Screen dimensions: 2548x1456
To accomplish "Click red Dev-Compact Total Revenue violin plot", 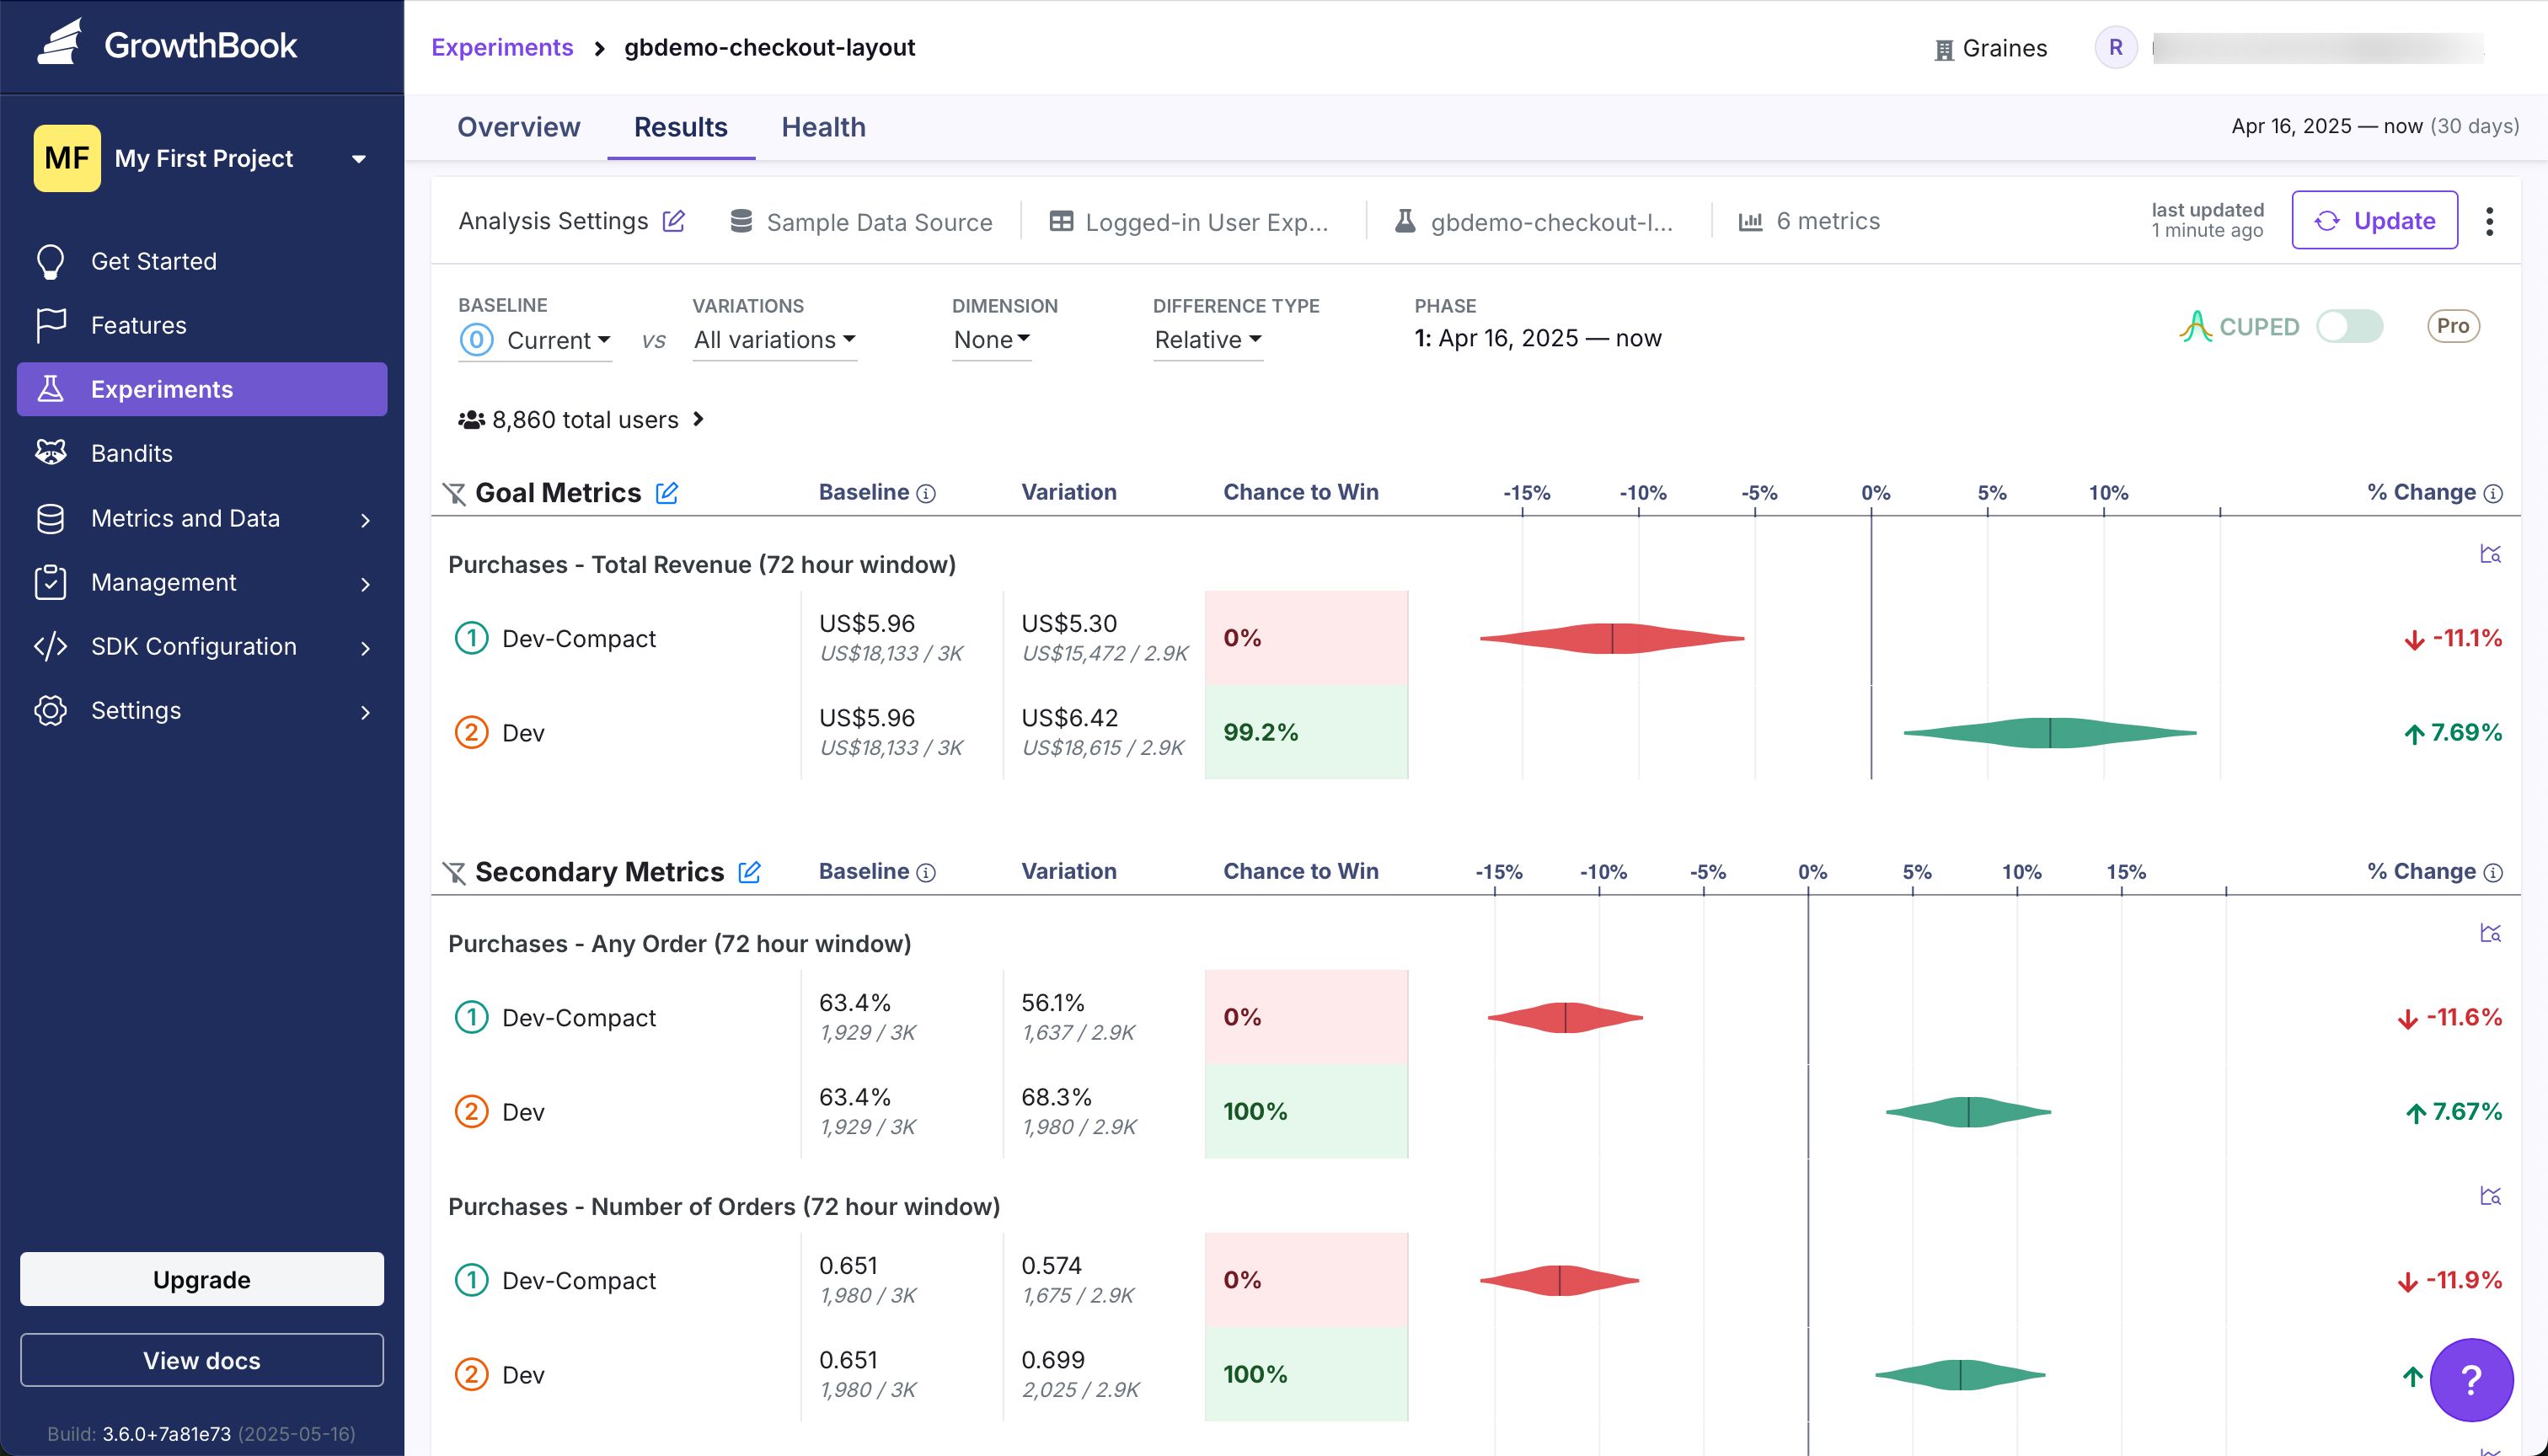I will coord(1612,638).
